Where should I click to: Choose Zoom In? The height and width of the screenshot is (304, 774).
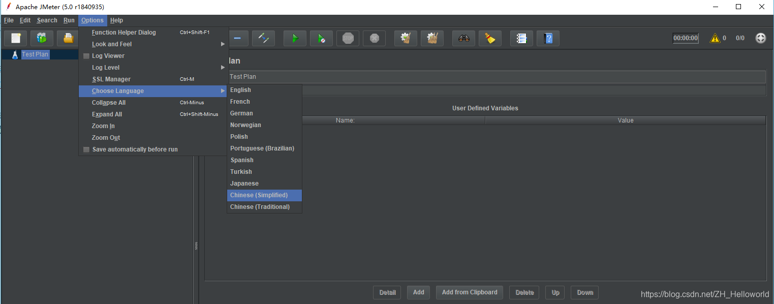point(153,126)
